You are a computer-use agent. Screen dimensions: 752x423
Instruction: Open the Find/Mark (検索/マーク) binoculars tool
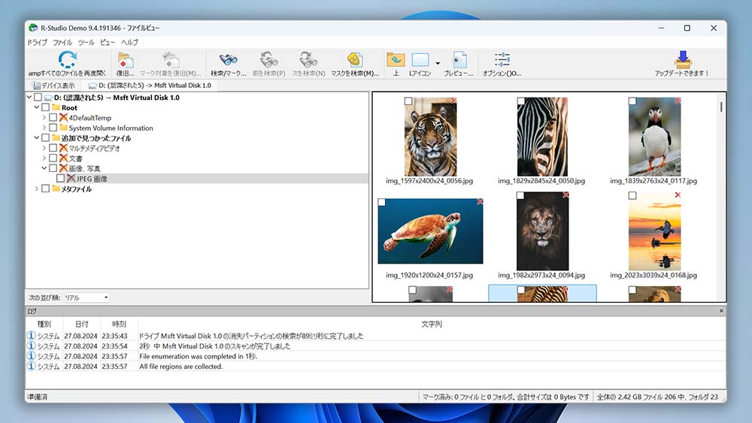coord(229,60)
